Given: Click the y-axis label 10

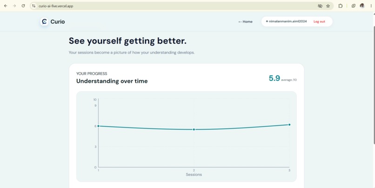Looking at the screenshot, I should click(95, 100).
